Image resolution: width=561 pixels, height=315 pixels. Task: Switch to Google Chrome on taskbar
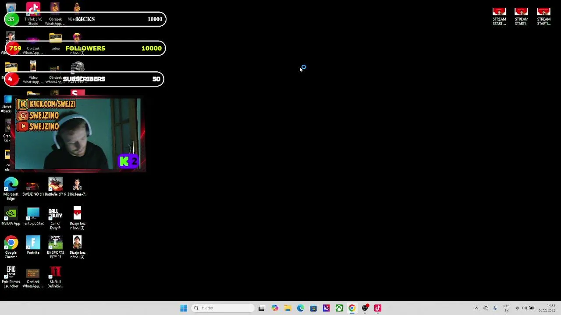tap(352, 308)
